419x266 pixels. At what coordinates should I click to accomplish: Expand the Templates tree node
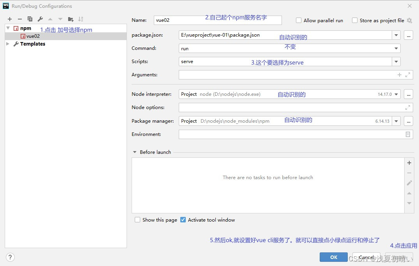pyautogui.click(x=8, y=44)
